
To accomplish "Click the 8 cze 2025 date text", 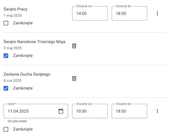I will (x=12, y=81).
